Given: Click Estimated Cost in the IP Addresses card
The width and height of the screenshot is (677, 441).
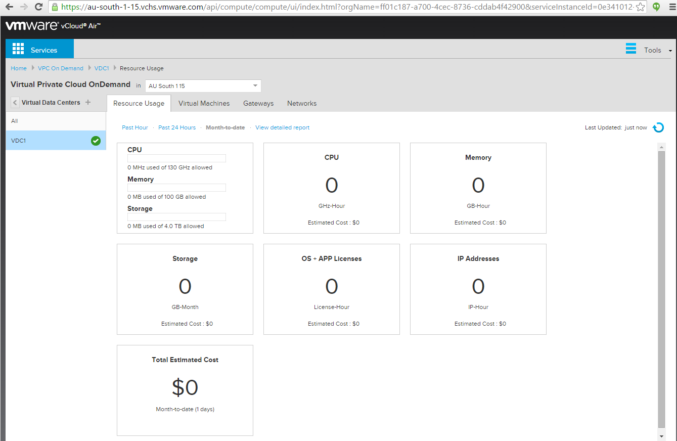Looking at the screenshot, I should [480, 324].
